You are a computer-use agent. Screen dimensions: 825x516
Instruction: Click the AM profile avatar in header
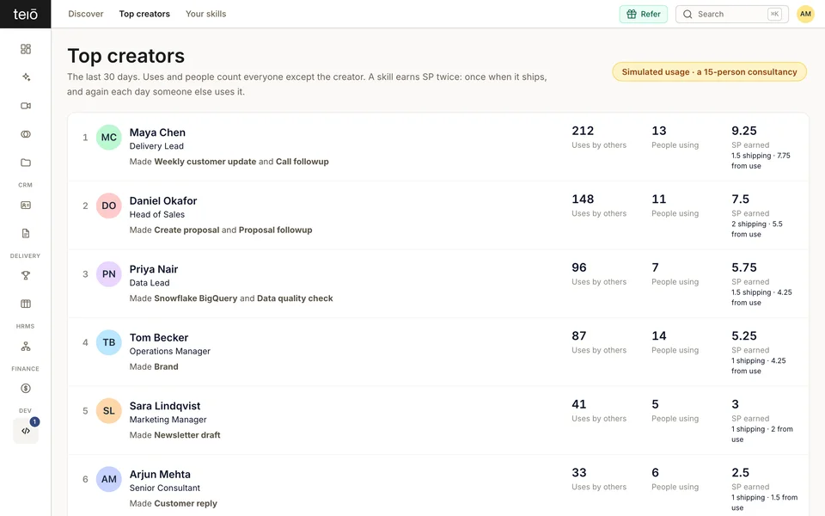tap(805, 15)
